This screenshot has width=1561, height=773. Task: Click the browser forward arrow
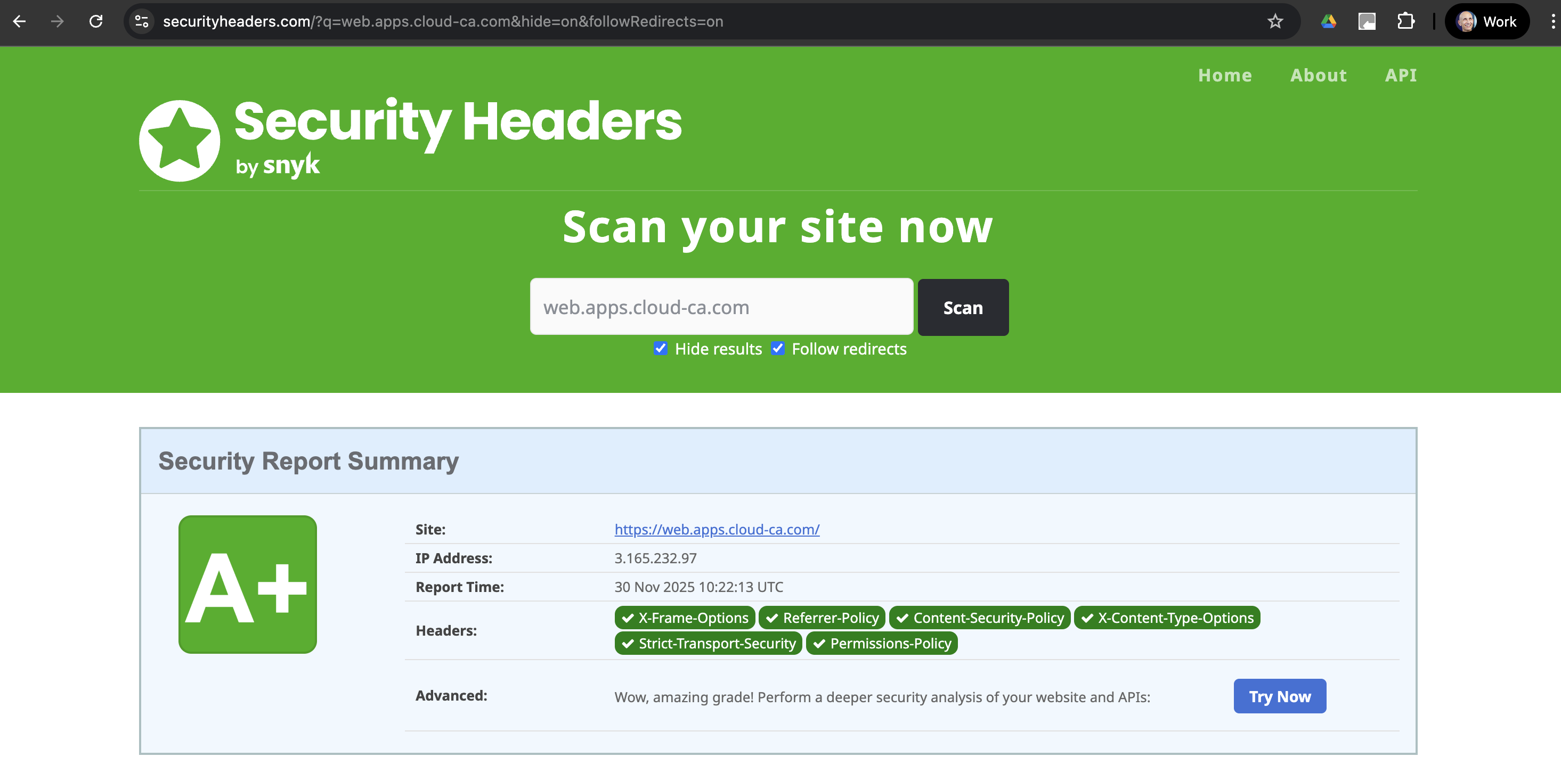tap(58, 22)
